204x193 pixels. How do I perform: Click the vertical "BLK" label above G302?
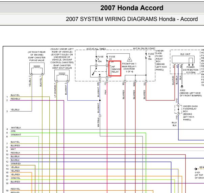[x=180, y=78]
